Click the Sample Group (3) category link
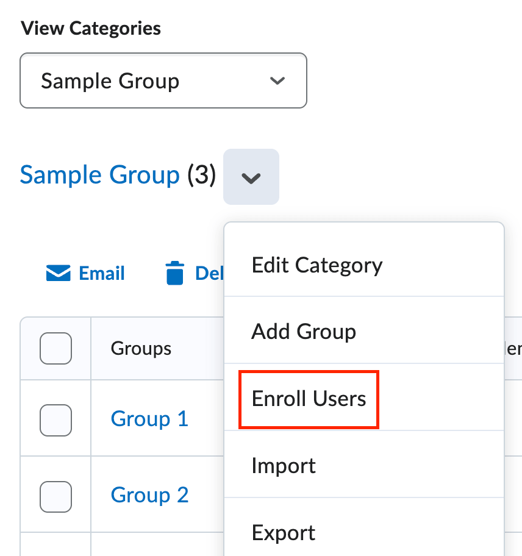The image size is (522, 556). (99, 175)
